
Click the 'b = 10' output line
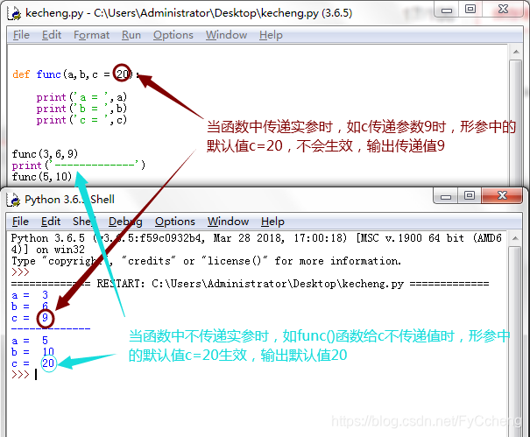tap(32, 352)
